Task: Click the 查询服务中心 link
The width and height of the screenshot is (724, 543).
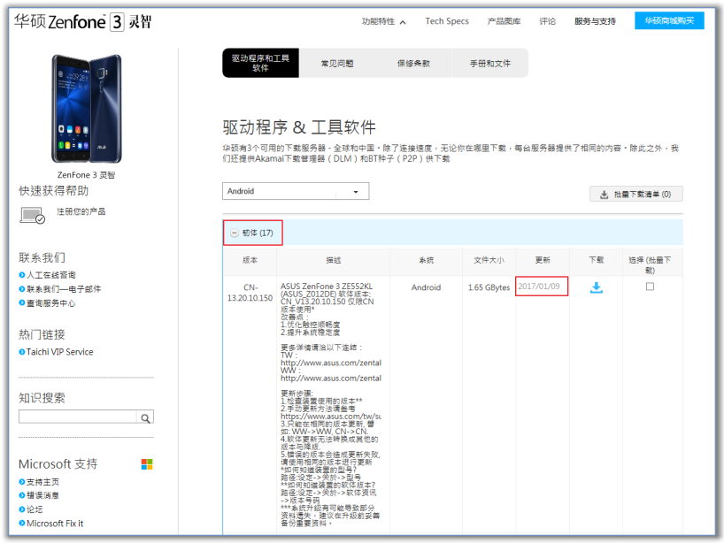Action: click(50, 303)
